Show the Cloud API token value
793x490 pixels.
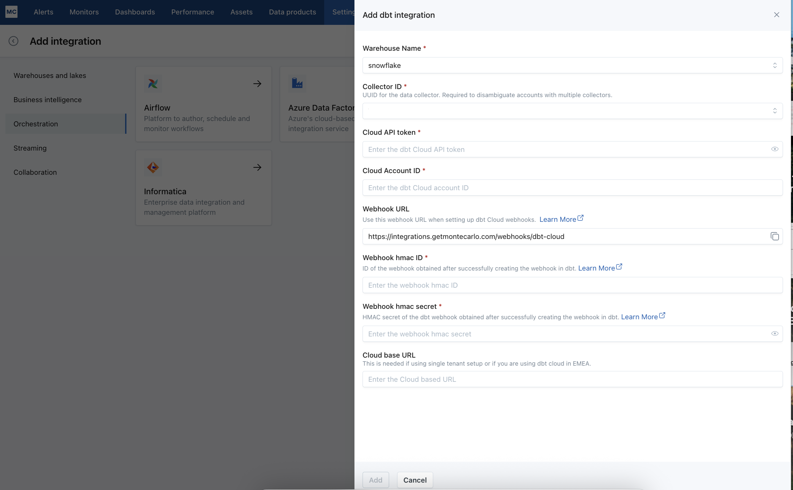(775, 149)
